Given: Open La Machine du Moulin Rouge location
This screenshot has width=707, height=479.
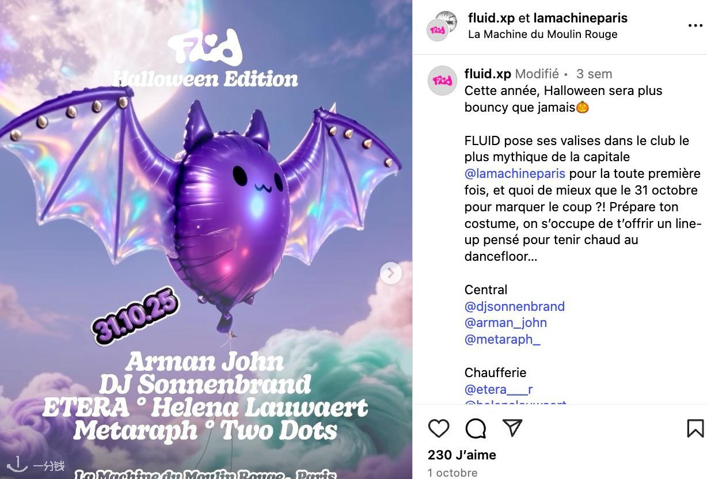Looking at the screenshot, I should point(543,35).
